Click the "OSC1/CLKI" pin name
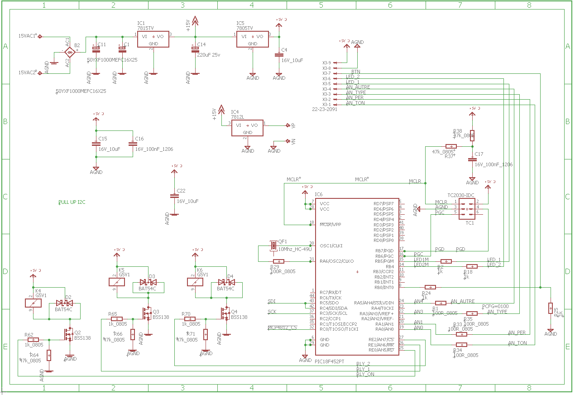Screen dimensions: 575x395 point(331,246)
